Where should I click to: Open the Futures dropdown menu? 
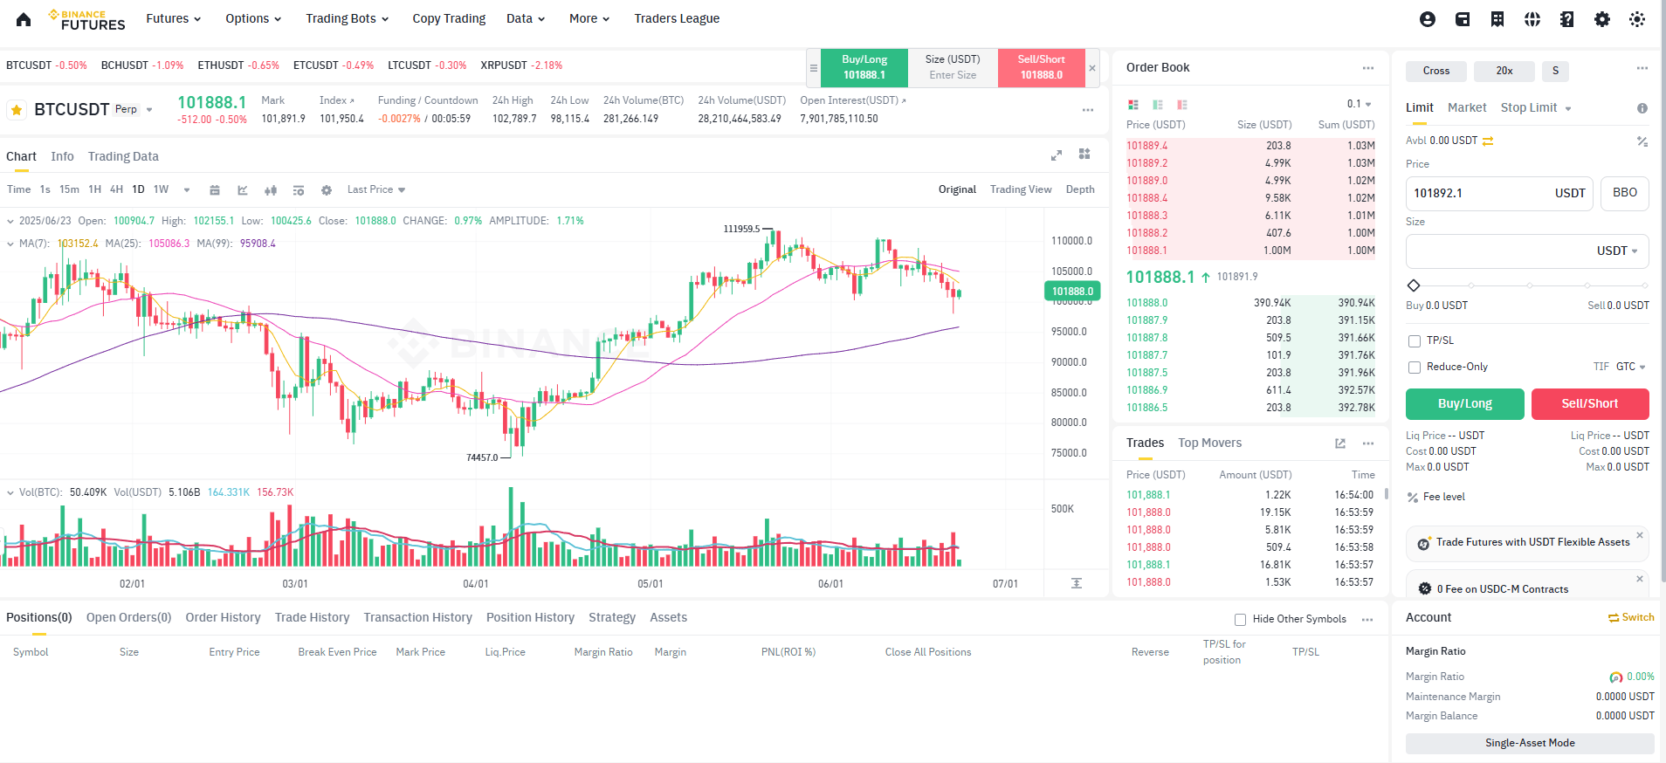click(173, 18)
